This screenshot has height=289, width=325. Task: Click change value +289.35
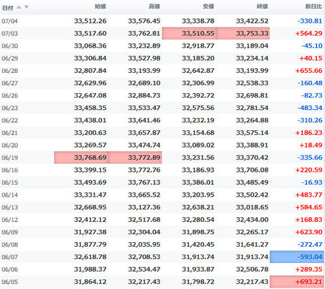point(309,269)
